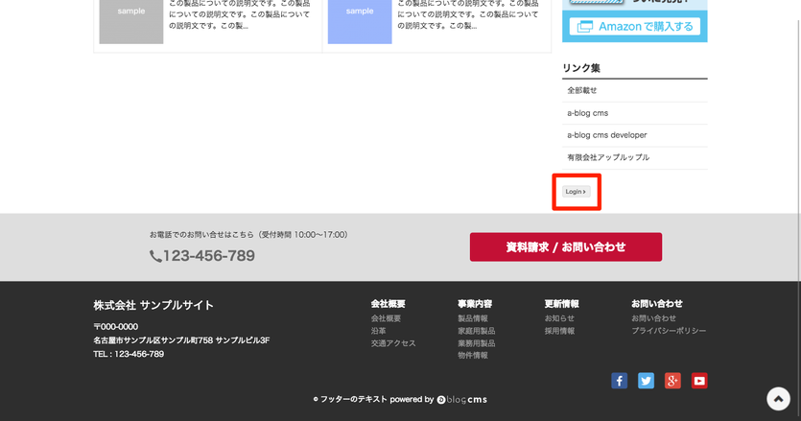Open the footer 採用情報 link
This screenshot has height=421, width=801.
point(559,331)
